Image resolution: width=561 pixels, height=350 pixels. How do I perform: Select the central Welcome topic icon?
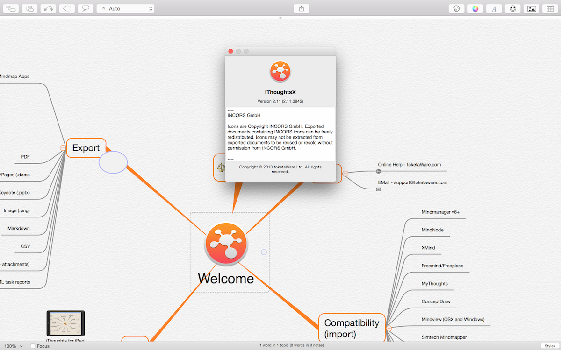[226, 244]
